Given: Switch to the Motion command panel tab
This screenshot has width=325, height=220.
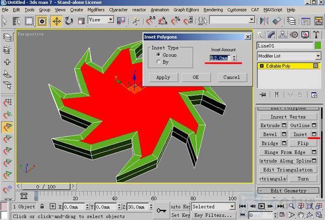Looking at the screenshot, I should tap(294, 35).
